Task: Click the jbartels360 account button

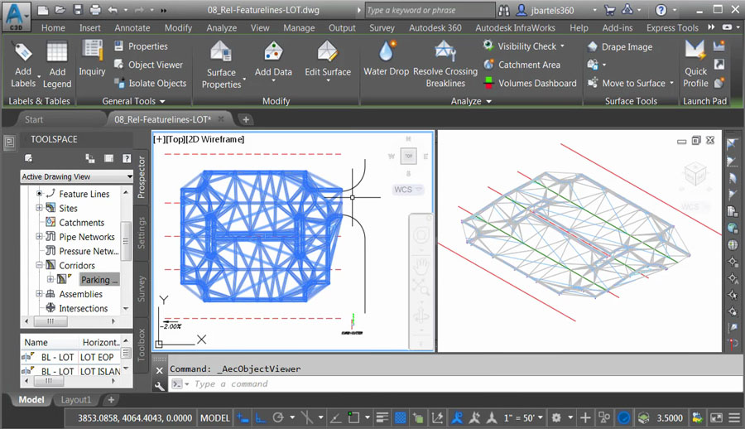Action: pos(546,10)
